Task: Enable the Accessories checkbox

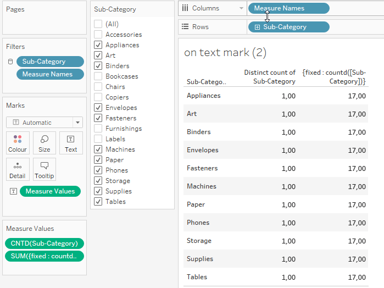Action: [98, 35]
